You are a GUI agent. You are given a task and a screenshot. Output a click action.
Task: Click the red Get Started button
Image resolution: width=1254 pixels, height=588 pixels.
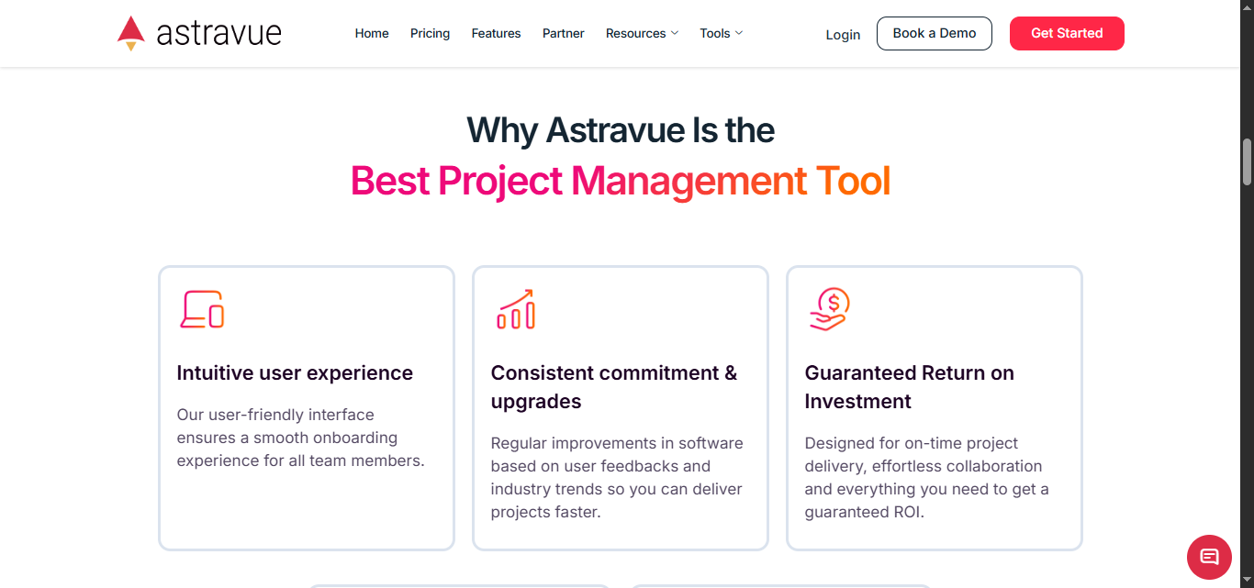point(1067,33)
